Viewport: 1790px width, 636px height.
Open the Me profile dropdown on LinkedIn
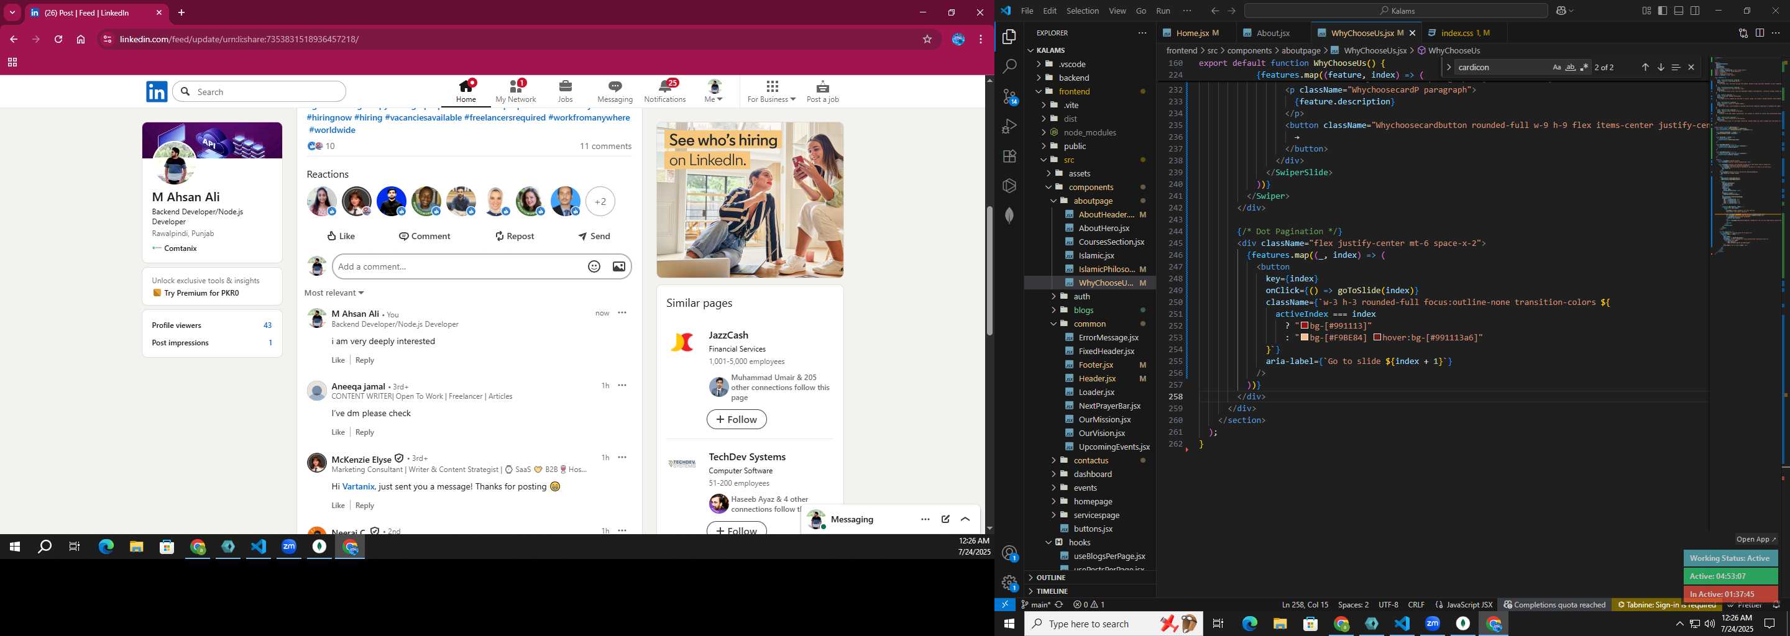tap(714, 91)
